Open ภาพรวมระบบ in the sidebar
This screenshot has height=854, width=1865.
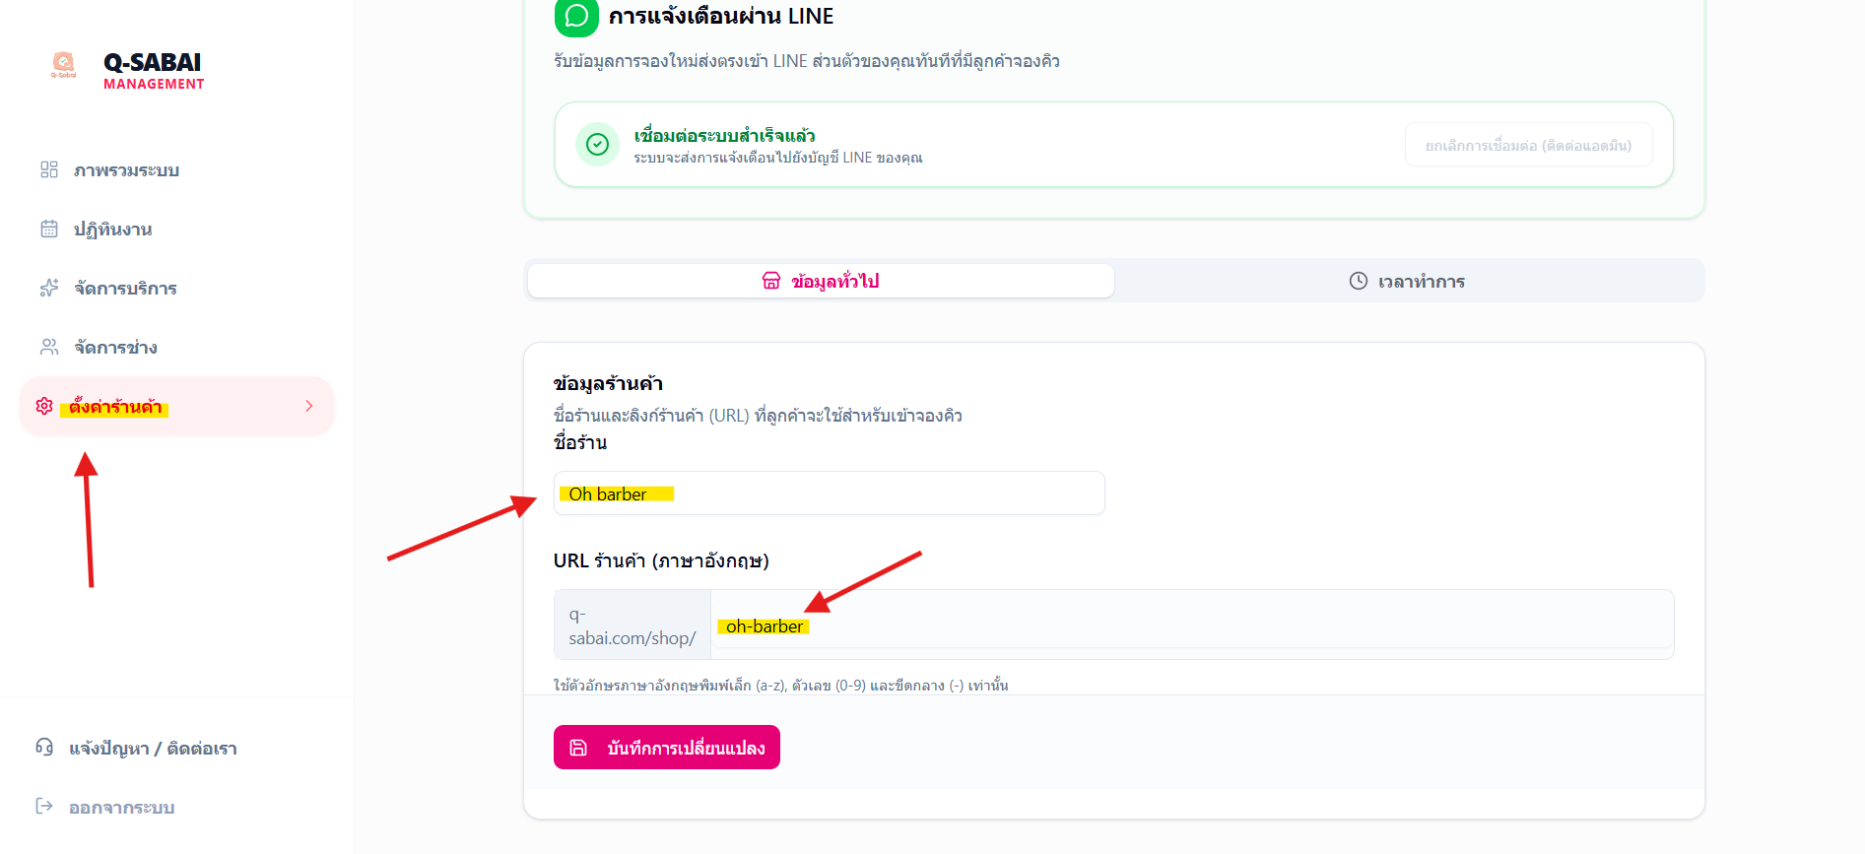point(126,170)
